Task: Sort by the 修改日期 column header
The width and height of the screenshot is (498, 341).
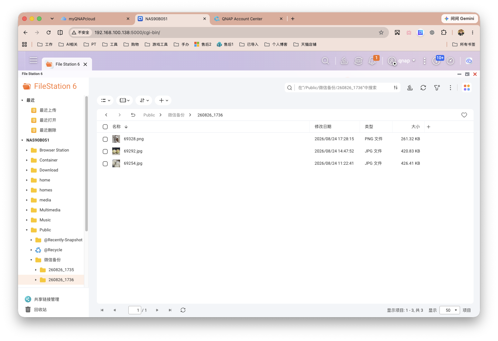Action: [323, 127]
